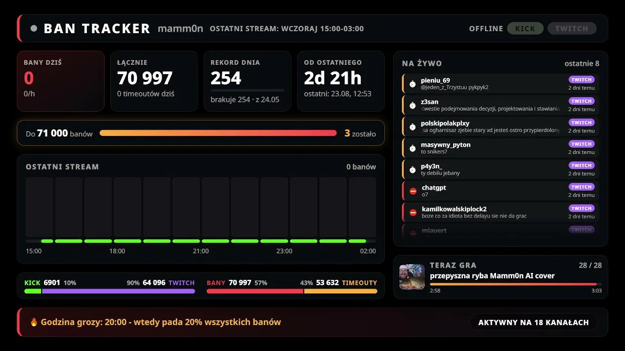Click the KICK 6901 stat label
The height and width of the screenshot is (351, 625).
click(x=50, y=283)
